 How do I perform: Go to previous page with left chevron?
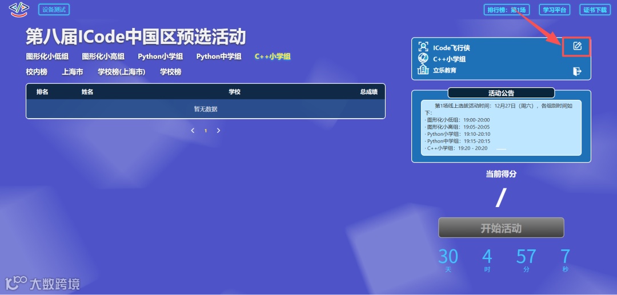point(193,131)
